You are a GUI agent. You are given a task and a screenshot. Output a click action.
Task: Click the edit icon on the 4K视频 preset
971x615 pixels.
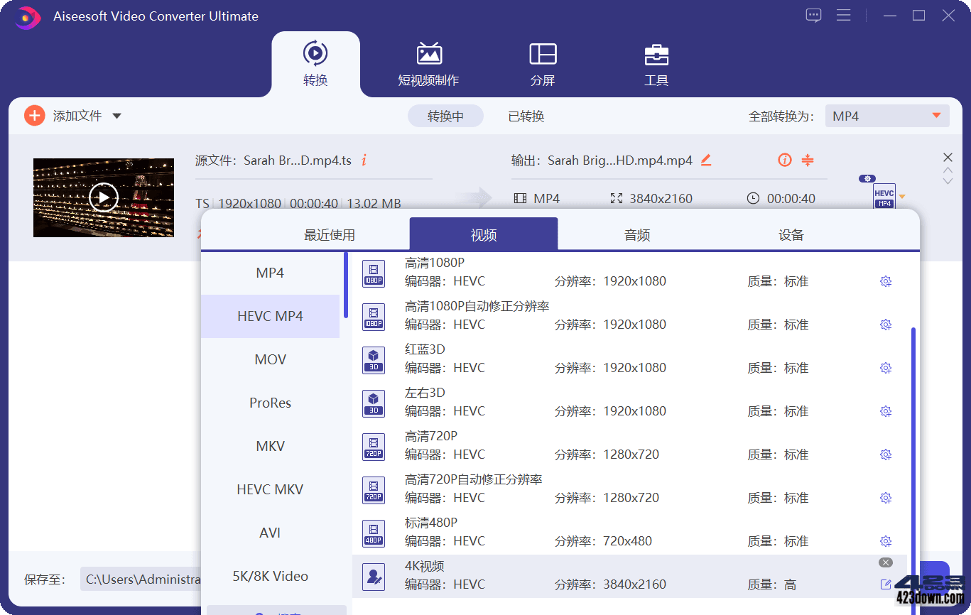pos(885,584)
